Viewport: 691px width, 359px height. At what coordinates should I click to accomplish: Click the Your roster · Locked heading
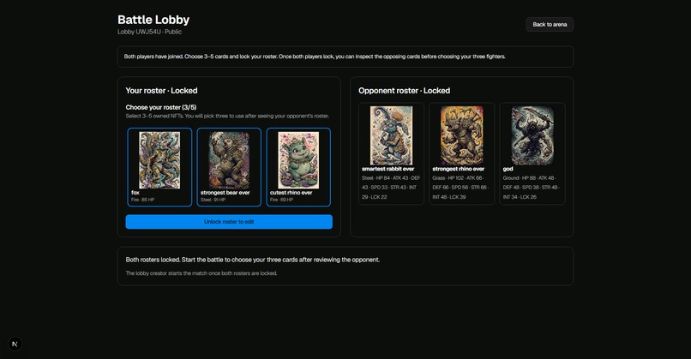pos(161,91)
